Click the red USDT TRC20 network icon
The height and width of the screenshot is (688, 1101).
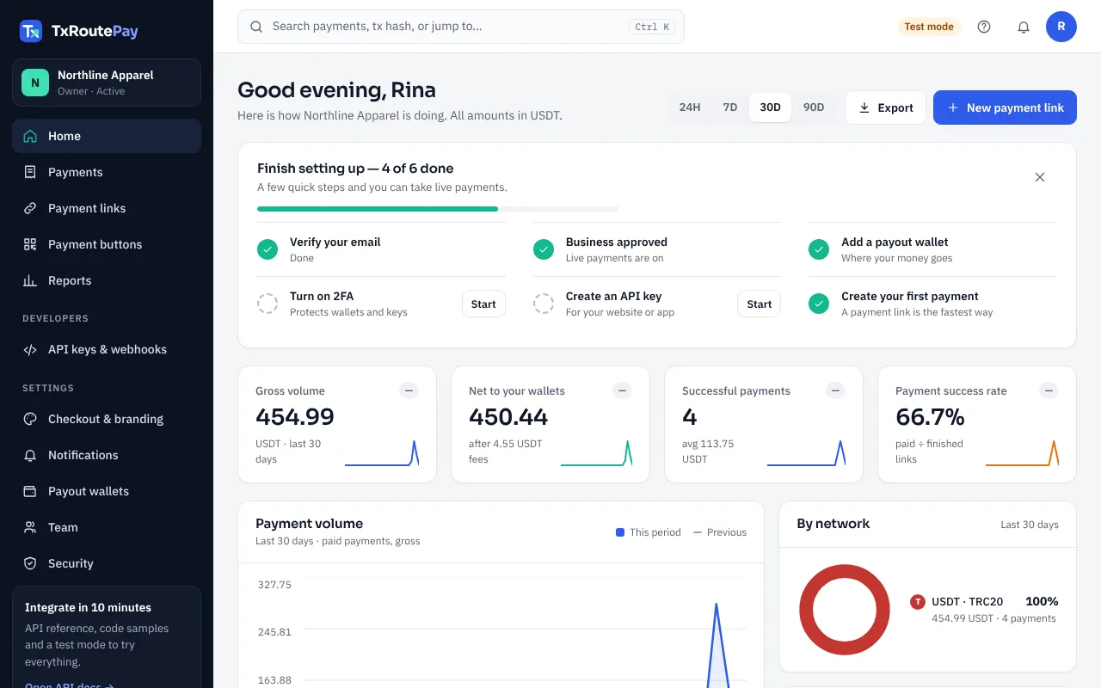click(x=918, y=602)
